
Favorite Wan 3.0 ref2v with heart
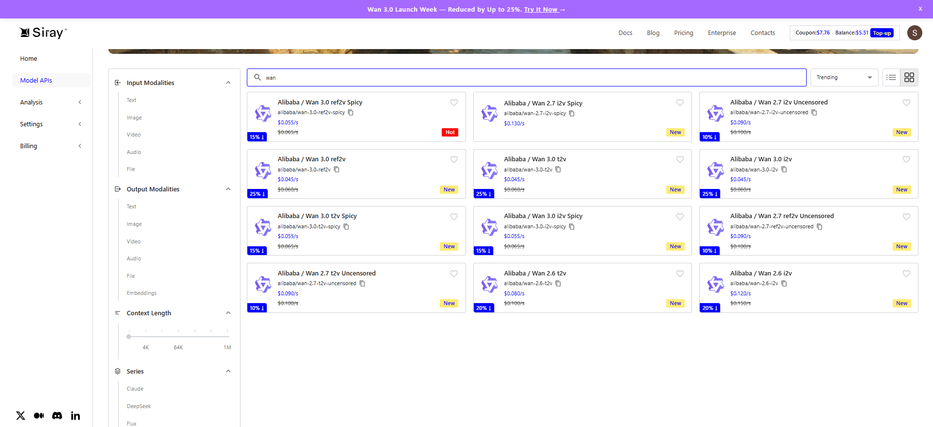pyautogui.click(x=454, y=159)
